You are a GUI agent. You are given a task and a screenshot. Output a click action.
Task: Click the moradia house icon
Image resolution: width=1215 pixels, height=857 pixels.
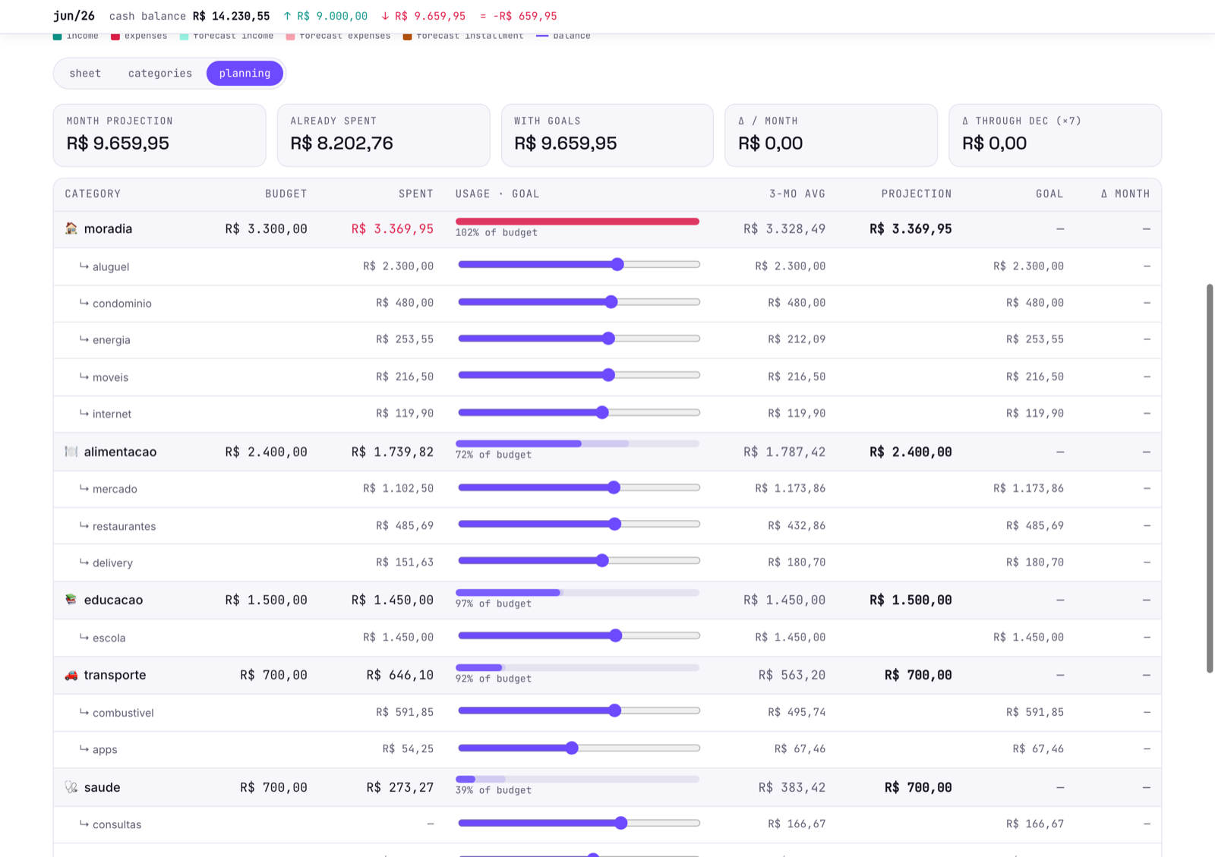click(x=71, y=228)
